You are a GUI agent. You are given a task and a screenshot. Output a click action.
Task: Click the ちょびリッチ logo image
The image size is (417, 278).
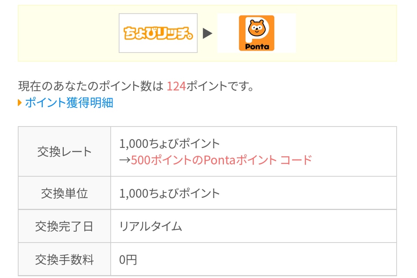click(158, 33)
